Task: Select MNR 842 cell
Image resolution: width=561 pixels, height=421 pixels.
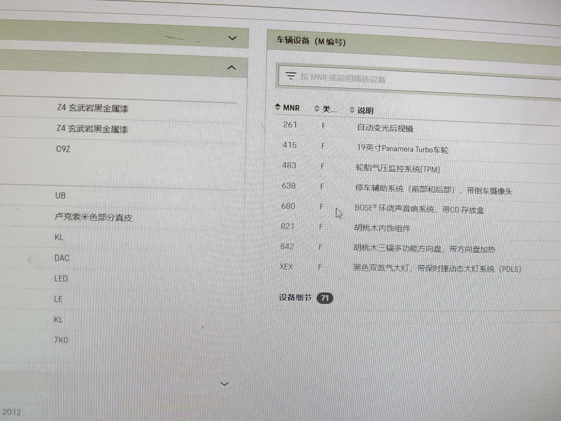Action: [x=287, y=246]
